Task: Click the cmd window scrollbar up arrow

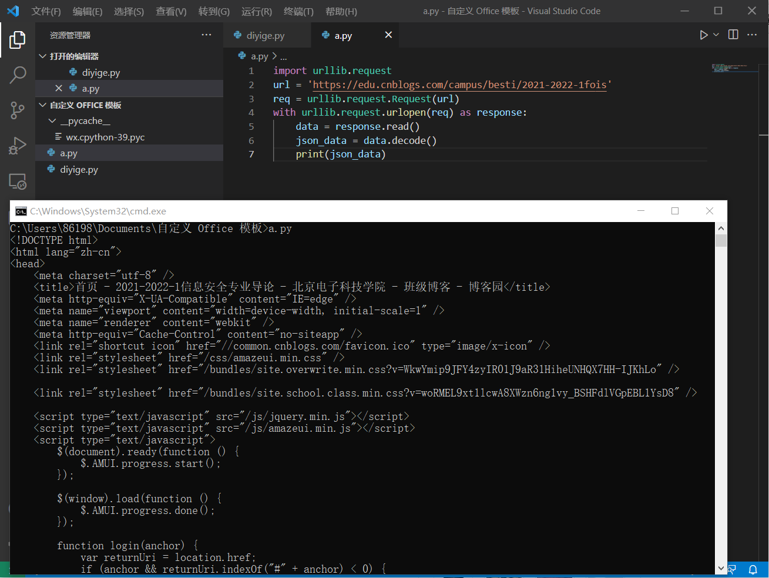Action: [721, 228]
